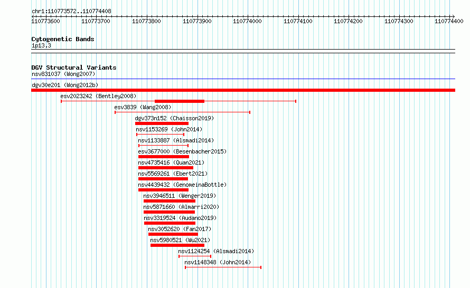Click ruler position 110773700

[x=96, y=21]
